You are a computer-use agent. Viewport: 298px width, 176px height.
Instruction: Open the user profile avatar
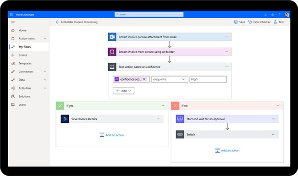coord(287,15)
